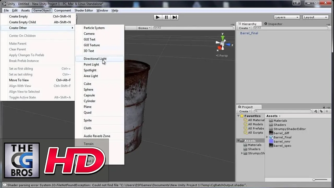Open the Help menu
The image size is (334, 188).
[x=115, y=10]
